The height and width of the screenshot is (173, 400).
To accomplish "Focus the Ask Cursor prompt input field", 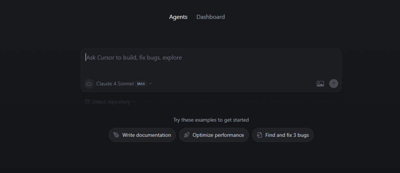I will click(211, 63).
